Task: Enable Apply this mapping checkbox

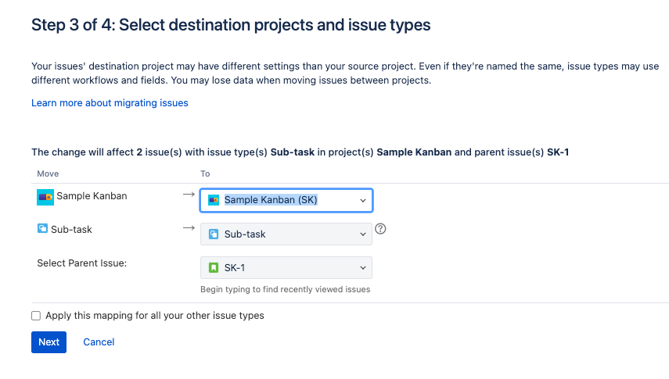Action: point(36,316)
